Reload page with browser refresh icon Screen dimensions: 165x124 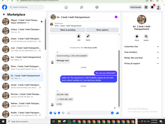click(x=12, y=1)
